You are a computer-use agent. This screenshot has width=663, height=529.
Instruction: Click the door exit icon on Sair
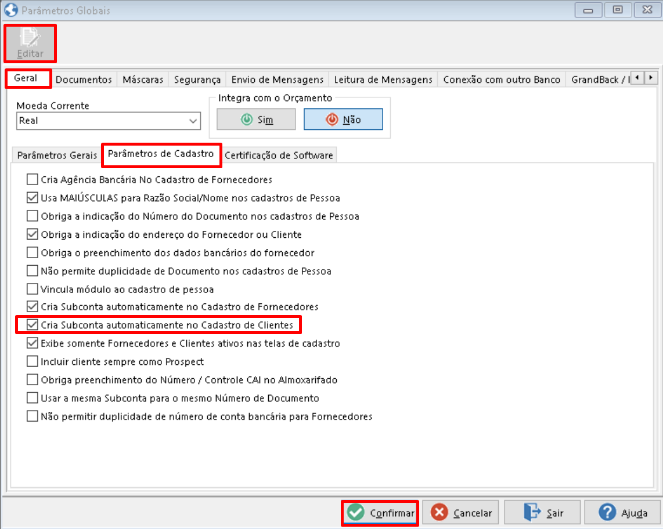pyautogui.click(x=532, y=512)
